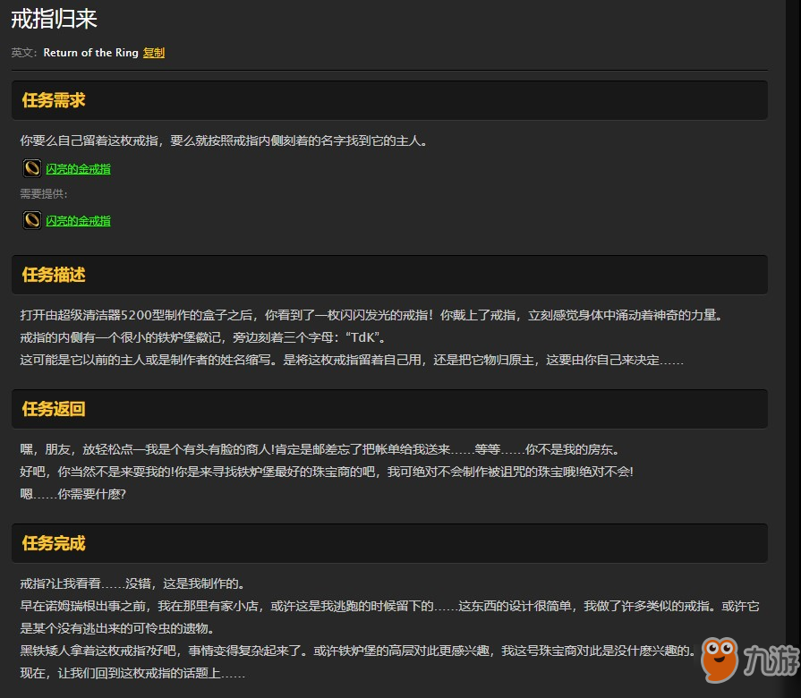
Task: Click the line starting 黑铁矮人拿着这枚戒指
Action: [x=358, y=651]
